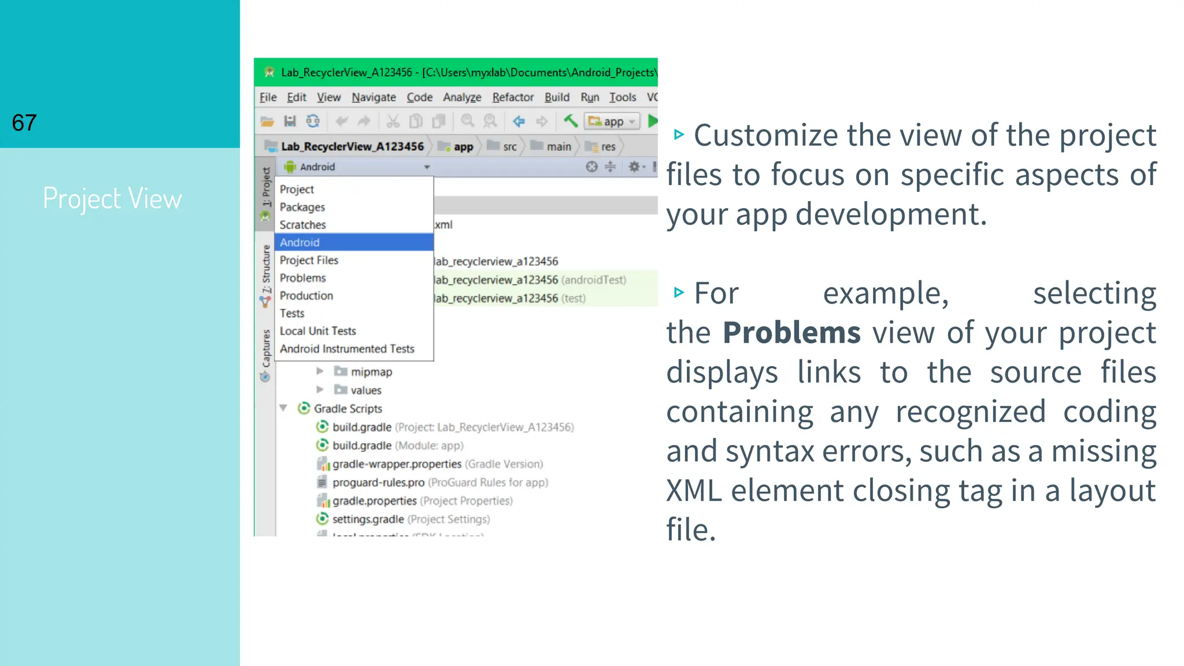Open the app run configuration dropdown

coord(612,121)
